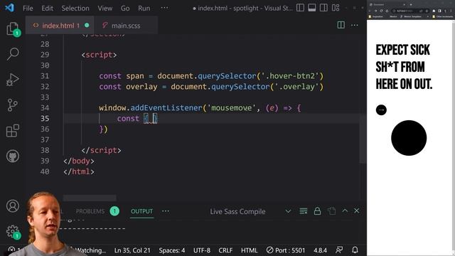Image resolution: width=455 pixels, height=256 pixels.
Task: Open the Accounts menu icon
Action: point(13,206)
